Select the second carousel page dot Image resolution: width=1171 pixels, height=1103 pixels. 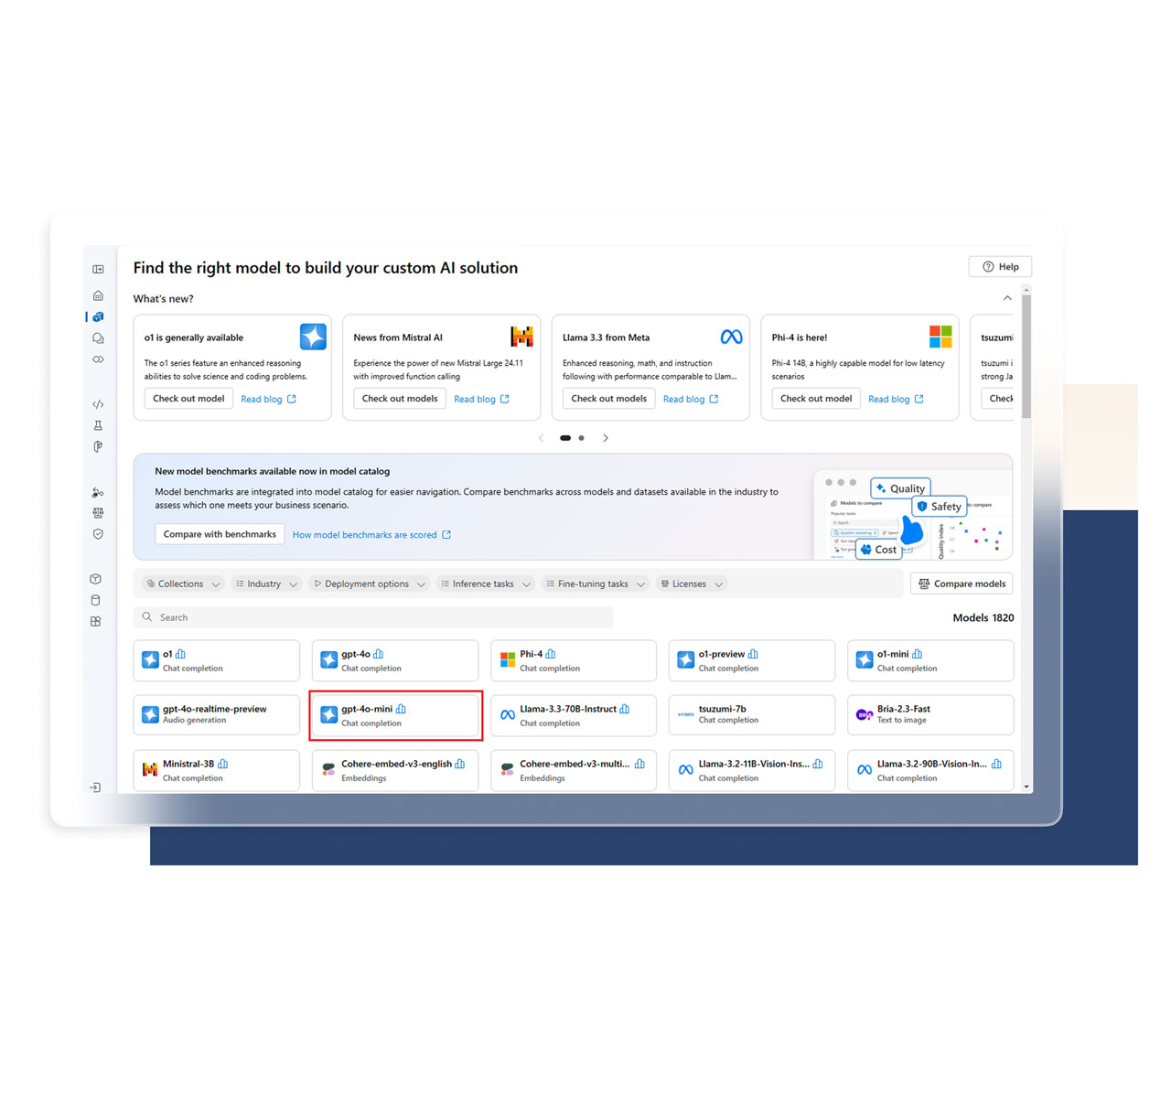(581, 438)
